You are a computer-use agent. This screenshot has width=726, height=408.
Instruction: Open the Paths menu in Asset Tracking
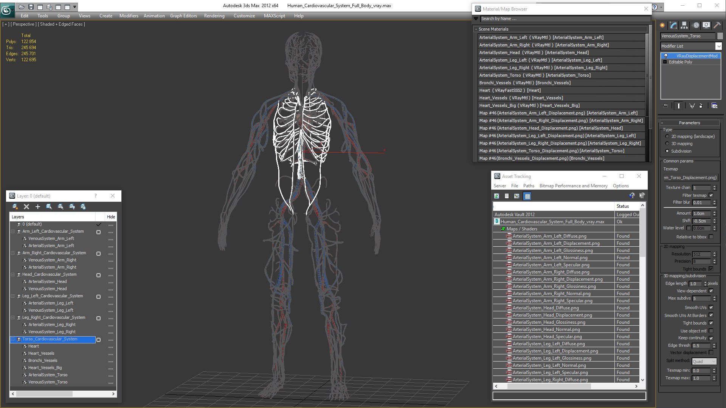529,186
